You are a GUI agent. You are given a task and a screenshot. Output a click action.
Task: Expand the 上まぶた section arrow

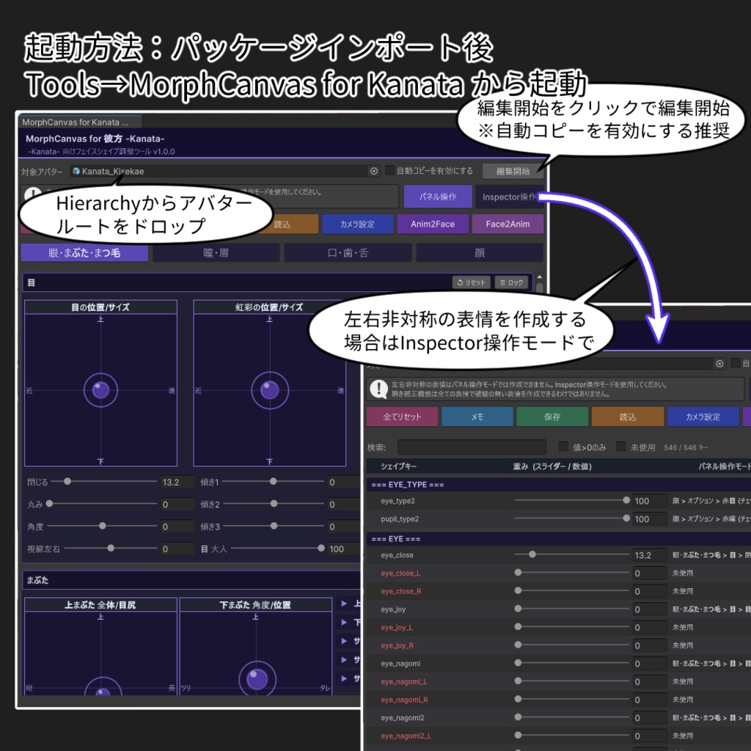(x=342, y=604)
